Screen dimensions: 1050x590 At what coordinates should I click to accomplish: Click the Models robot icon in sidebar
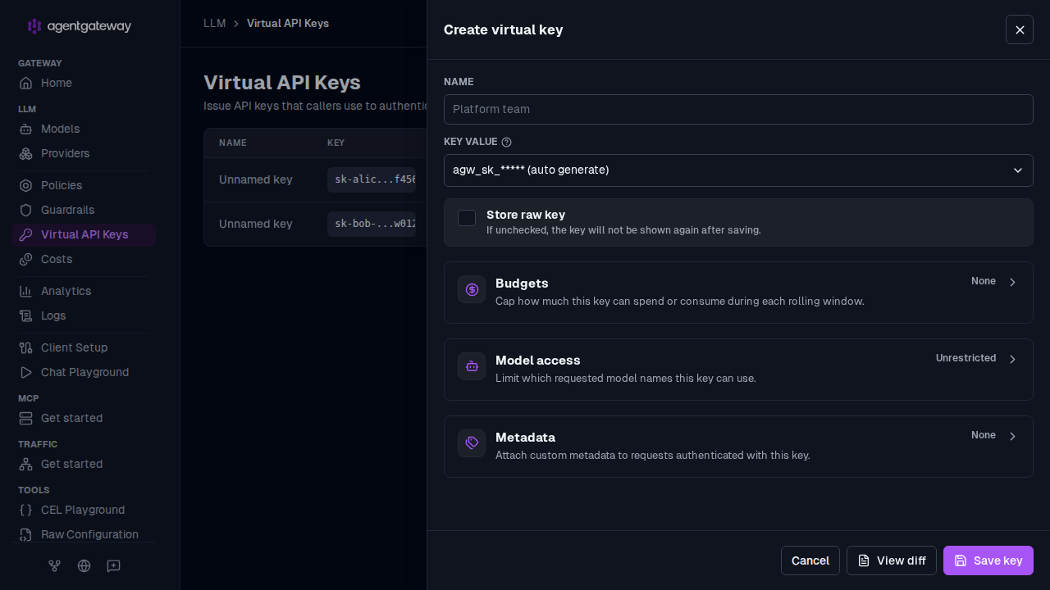click(x=25, y=129)
